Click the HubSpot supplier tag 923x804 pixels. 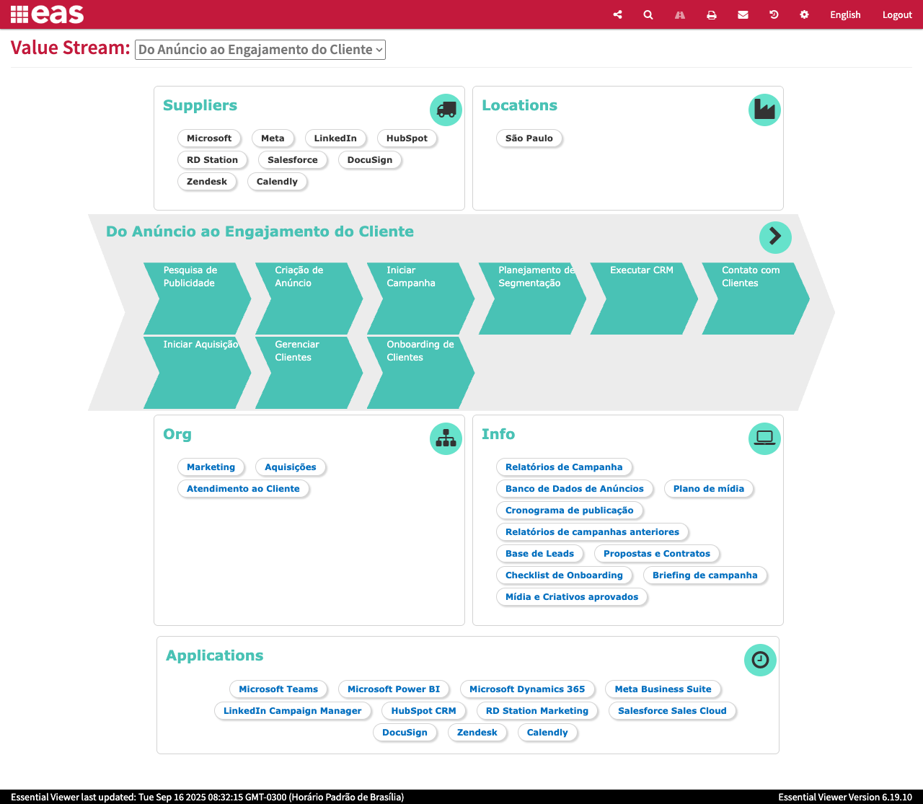pos(407,138)
